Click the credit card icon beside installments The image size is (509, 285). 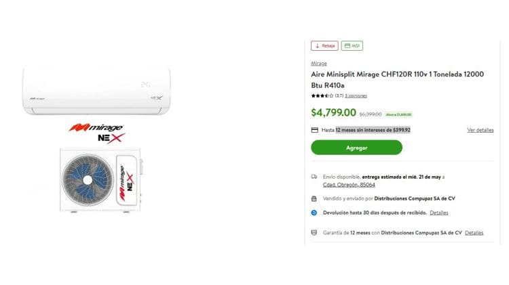pos(314,130)
